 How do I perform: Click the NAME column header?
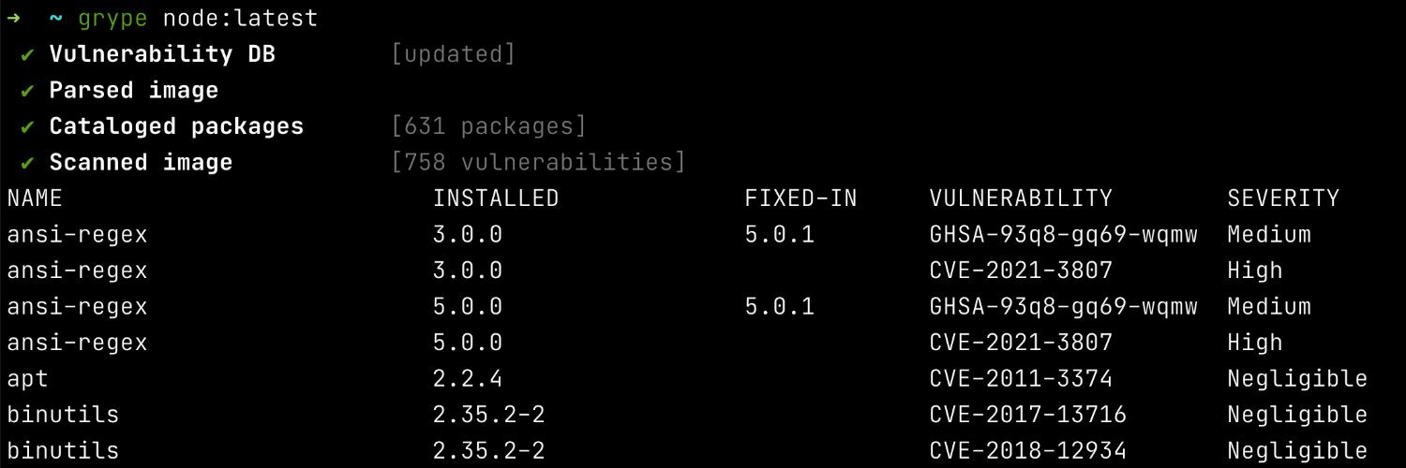click(x=35, y=198)
